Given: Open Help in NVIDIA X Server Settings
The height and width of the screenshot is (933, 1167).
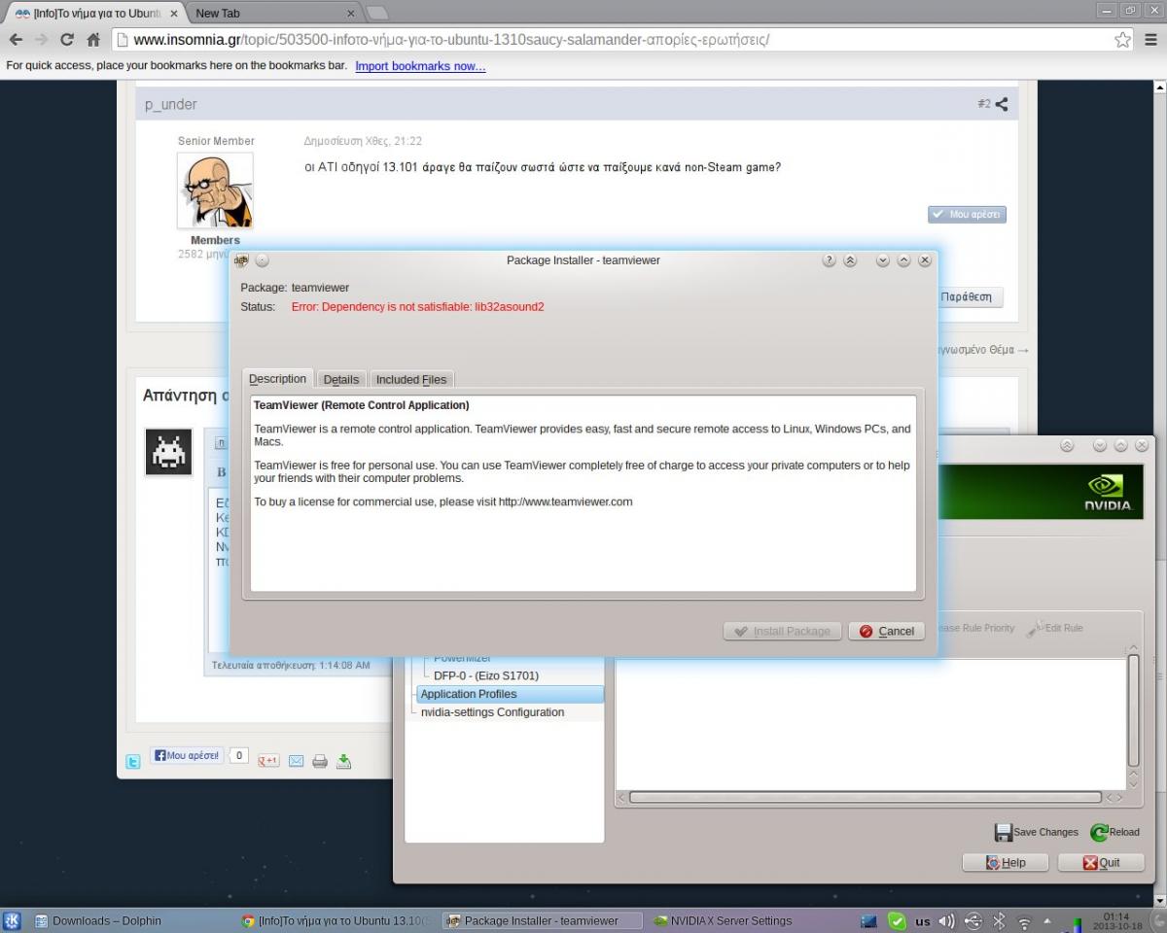Looking at the screenshot, I should click(1006, 862).
